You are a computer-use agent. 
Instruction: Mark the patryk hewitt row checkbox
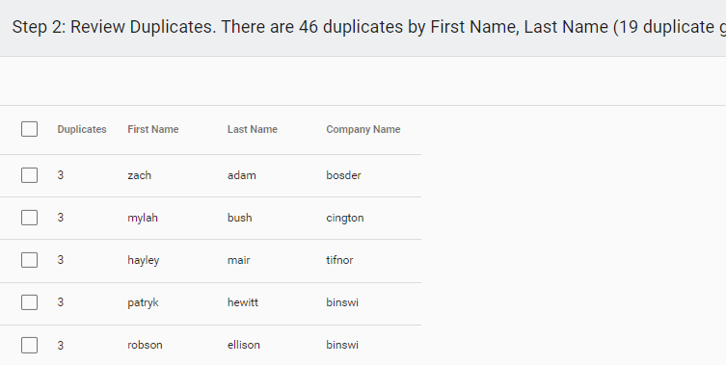[29, 302]
